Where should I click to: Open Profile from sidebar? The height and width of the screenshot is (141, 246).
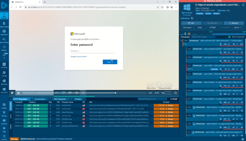coord(4,106)
